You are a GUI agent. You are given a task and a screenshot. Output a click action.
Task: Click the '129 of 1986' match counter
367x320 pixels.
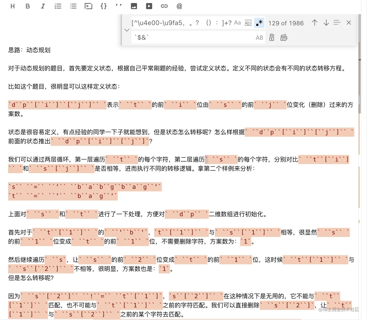coord(286,23)
